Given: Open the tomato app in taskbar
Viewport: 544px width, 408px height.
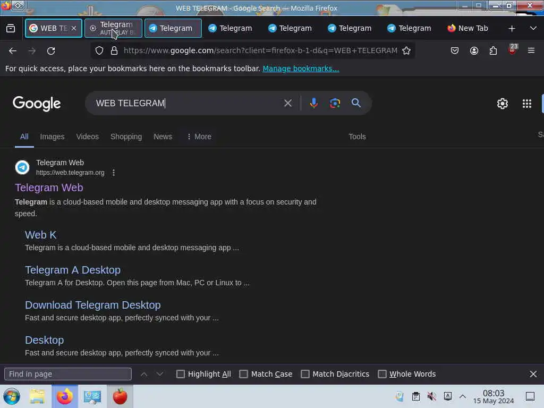Looking at the screenshot, I should [x=120, y=396].
